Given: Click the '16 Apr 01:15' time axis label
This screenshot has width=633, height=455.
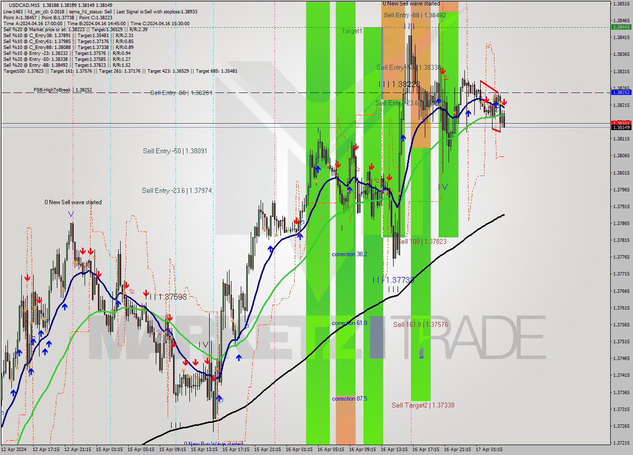Looking at the screenshot, I should pyautogui.click(x=300, y=450).
